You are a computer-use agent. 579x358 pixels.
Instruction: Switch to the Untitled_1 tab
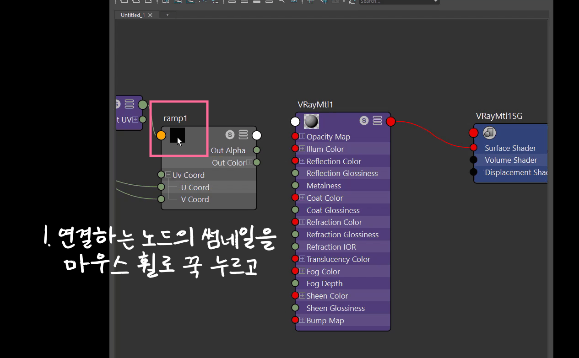(x=133, y=15)
